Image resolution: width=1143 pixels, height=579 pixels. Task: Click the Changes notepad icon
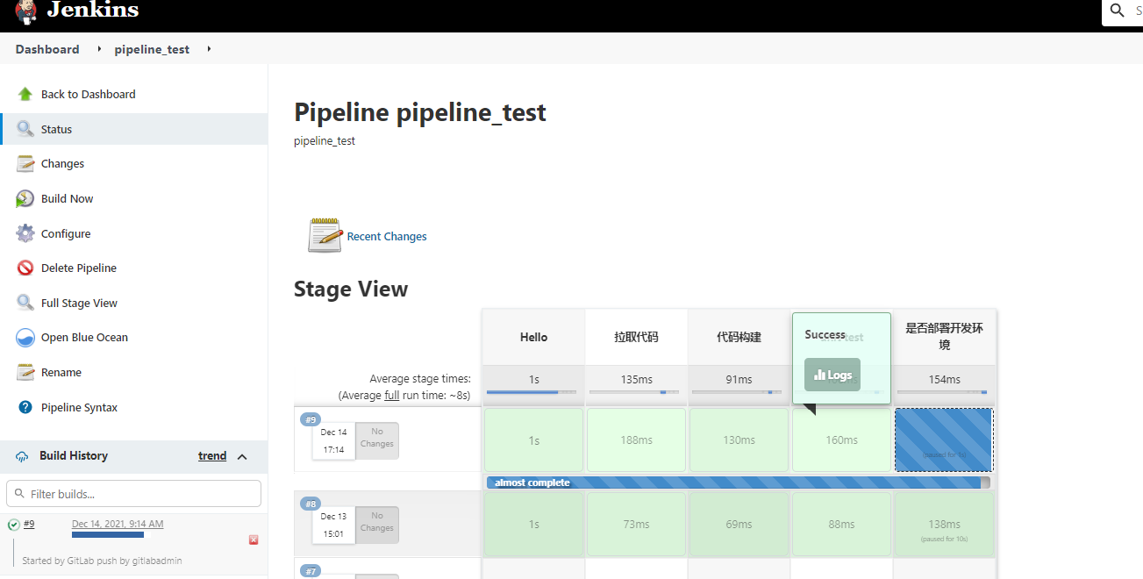pos(25,163)
